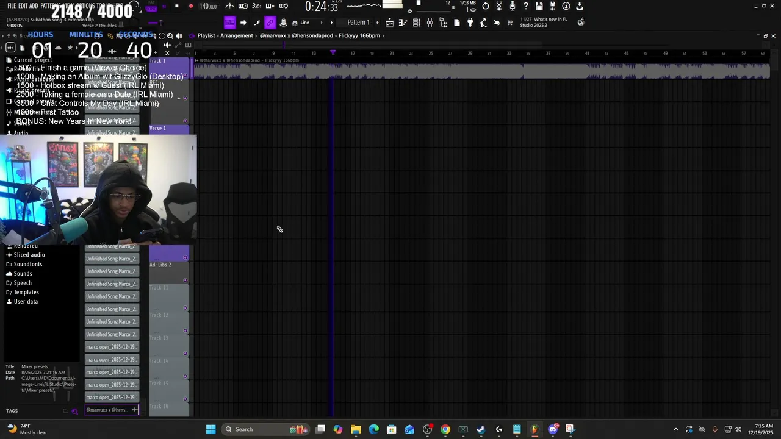Open File Explorer from taskbar
The height and width of the screenshot is (439, 781).
click(356, 429)
